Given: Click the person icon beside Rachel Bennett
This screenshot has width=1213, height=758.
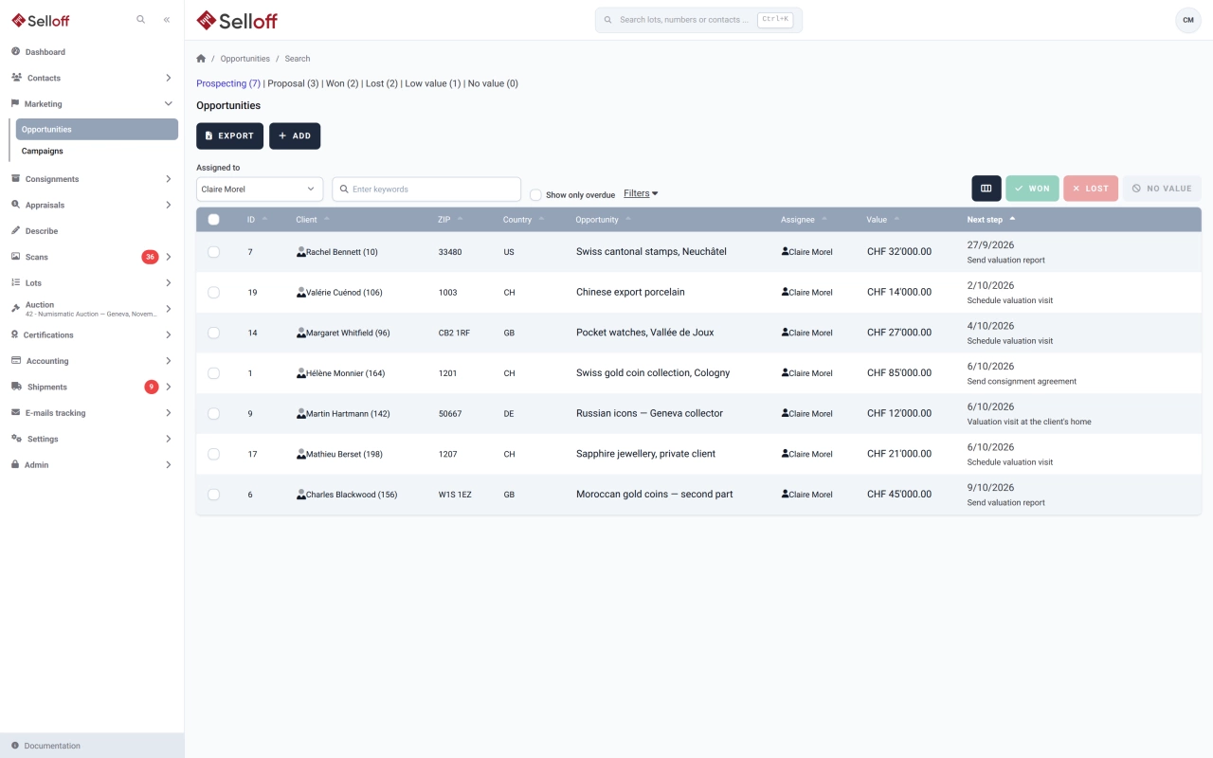Looking at the screenshot, I should coord(301,252).
